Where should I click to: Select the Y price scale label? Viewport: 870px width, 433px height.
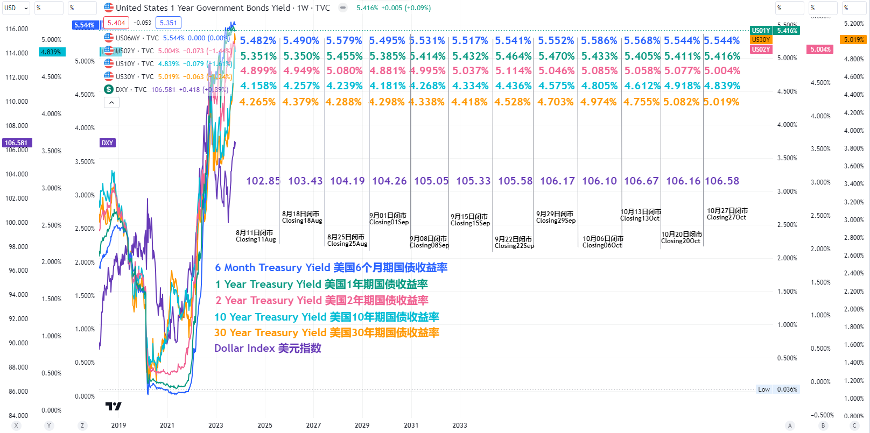49,425
